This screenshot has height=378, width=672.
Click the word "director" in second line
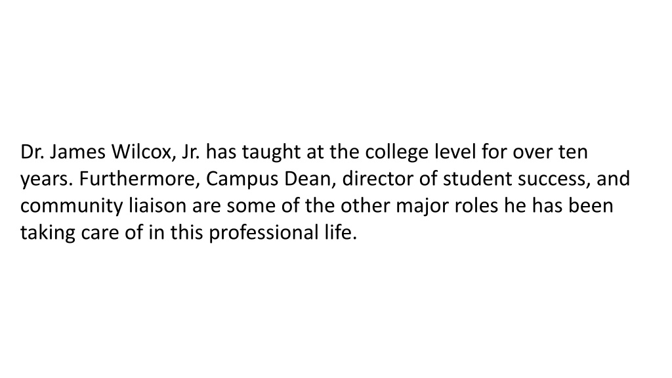tap(377, 178)
